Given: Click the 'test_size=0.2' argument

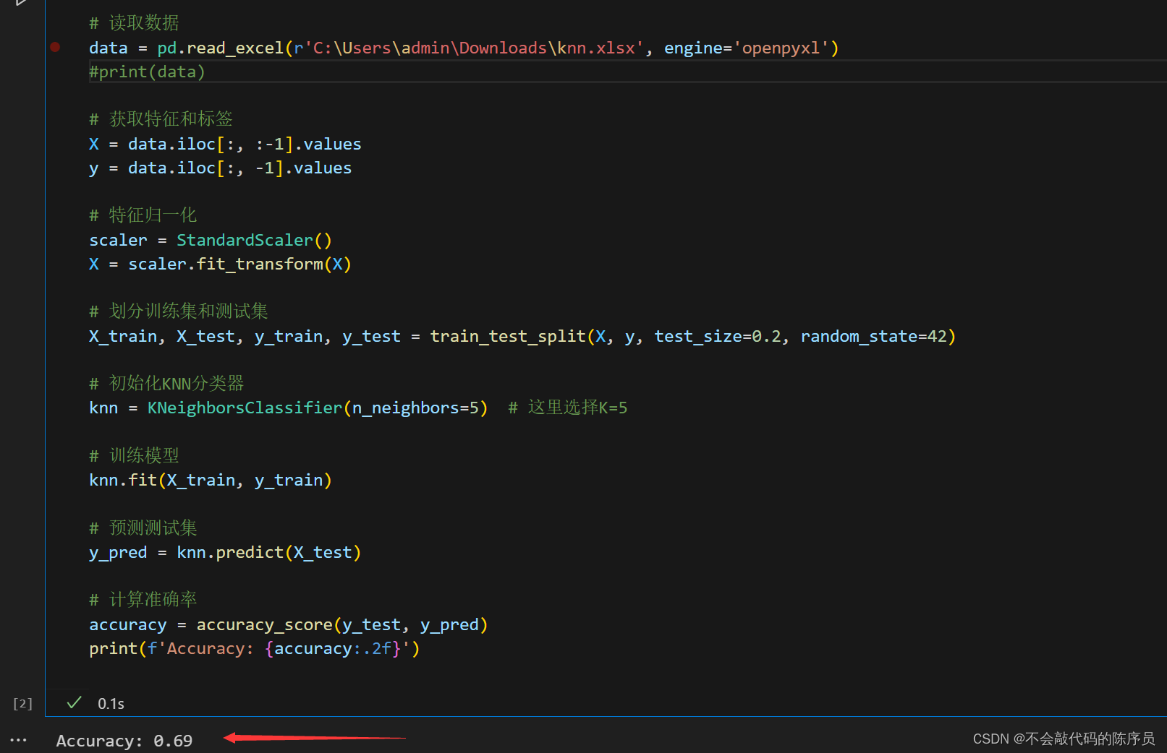Looking at the screenshot, I should [x=718, y=336].
